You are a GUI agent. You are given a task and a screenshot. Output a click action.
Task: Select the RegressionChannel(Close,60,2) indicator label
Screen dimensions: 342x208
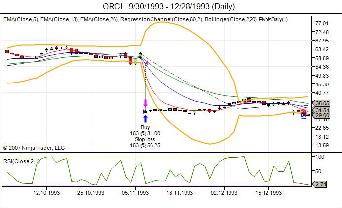click(162, 19)
